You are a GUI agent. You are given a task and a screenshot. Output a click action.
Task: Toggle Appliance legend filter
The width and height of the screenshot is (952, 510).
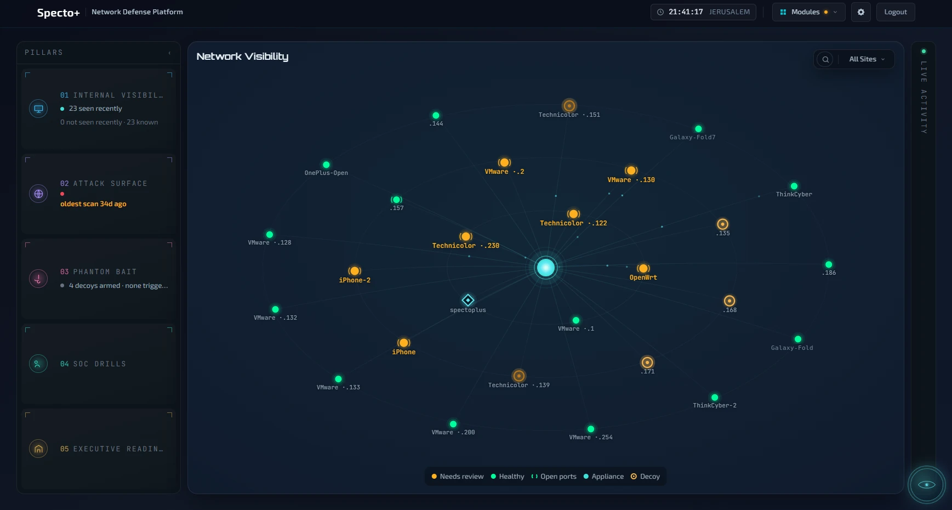point(603,477)
